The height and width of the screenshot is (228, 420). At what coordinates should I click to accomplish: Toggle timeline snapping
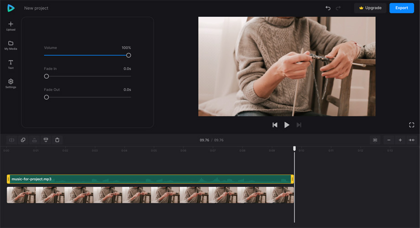tap(375, 140)
